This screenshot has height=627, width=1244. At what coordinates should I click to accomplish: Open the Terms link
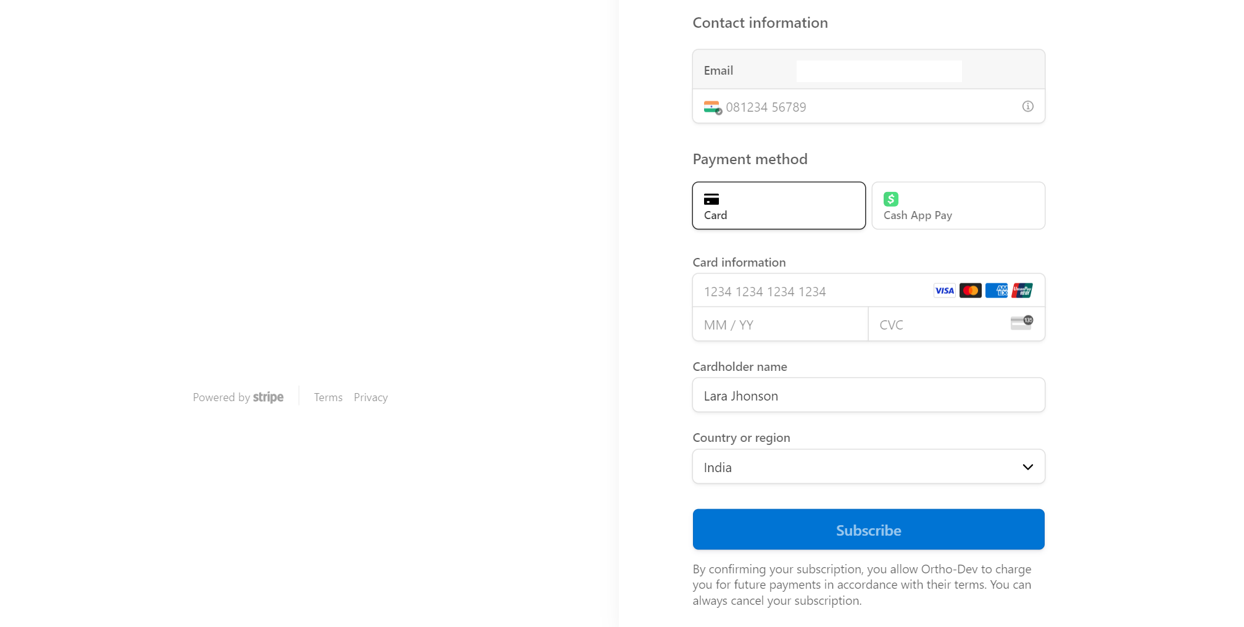click(328, 397)
